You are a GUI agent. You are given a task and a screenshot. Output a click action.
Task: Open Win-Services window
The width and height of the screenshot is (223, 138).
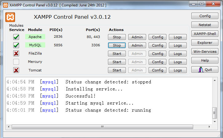[205, 52]
